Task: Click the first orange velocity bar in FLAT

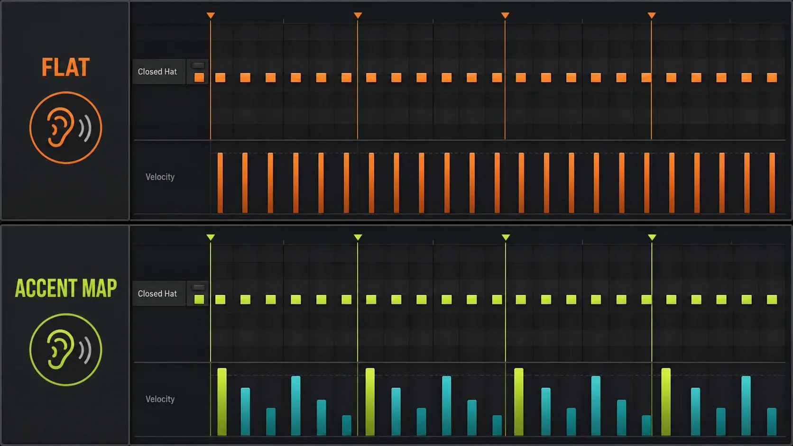Action: (220, 182)
